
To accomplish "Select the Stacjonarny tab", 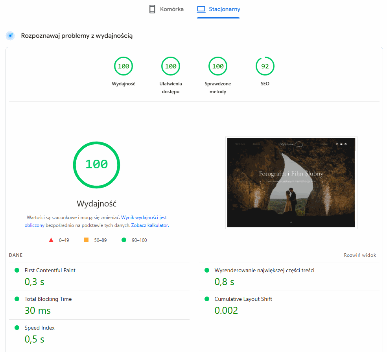I will pyautogui.click(x=218, y=9).
